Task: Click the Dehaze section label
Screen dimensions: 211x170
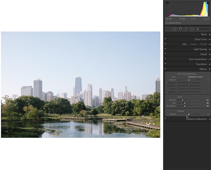Action: (181, 111)
